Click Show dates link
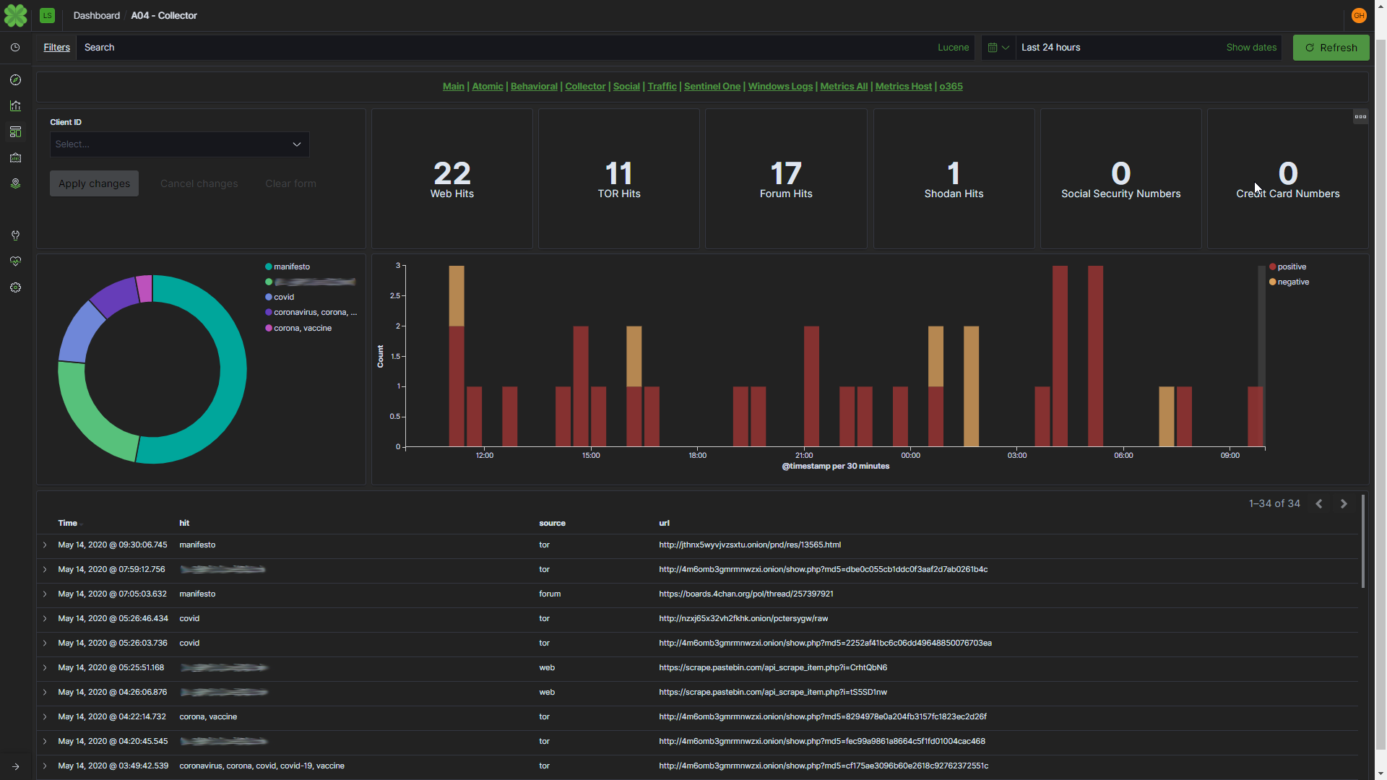This screenshot has width=1387, height=780. tap(1251, 48)
